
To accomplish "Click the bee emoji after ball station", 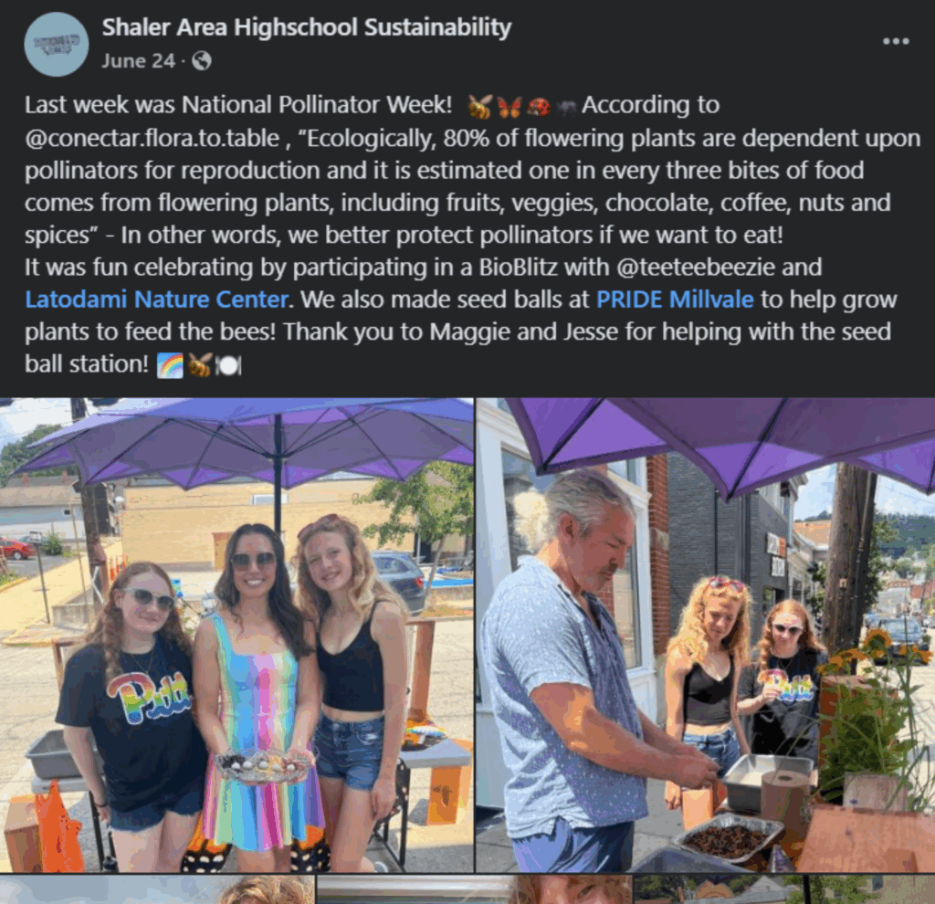I will pyautogui.click(x=200, y=365).
